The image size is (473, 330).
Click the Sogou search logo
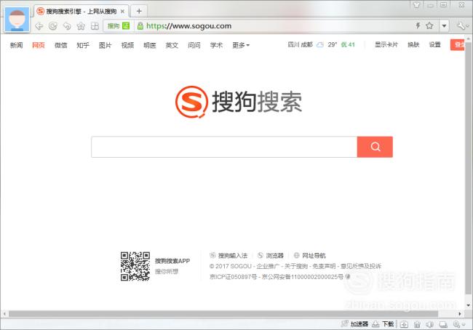239,102
